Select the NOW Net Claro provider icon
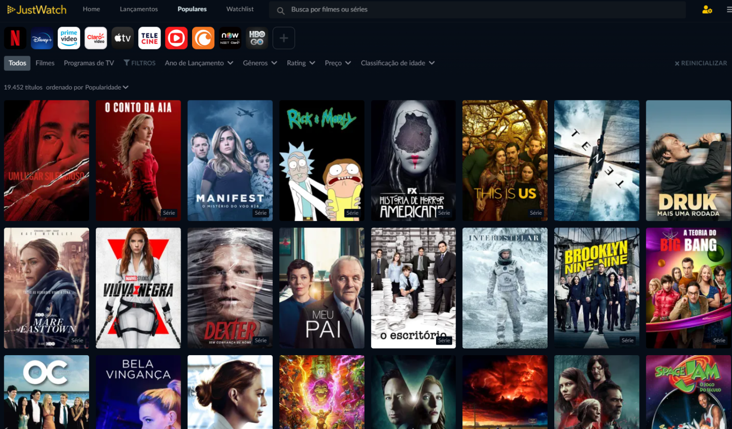 230,38
